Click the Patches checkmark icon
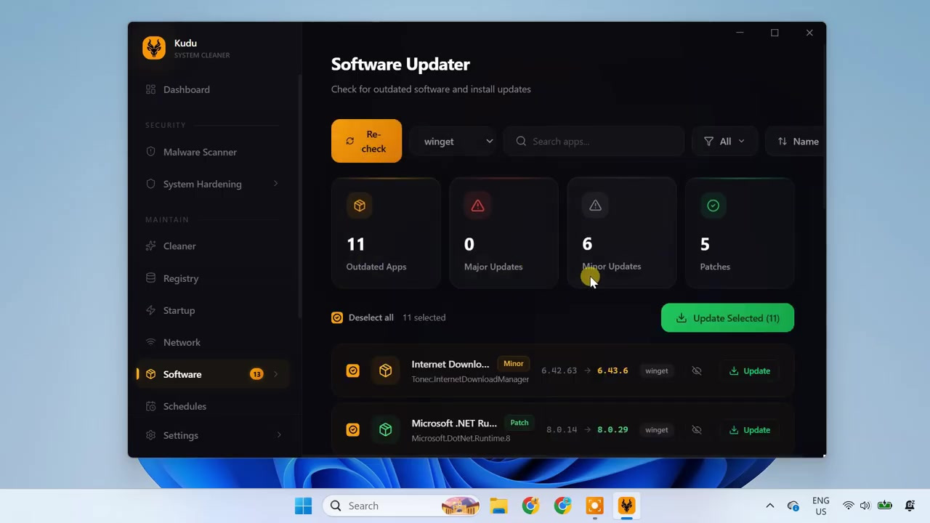The width and height of the screenshot is (930, 523). point(713,206)
